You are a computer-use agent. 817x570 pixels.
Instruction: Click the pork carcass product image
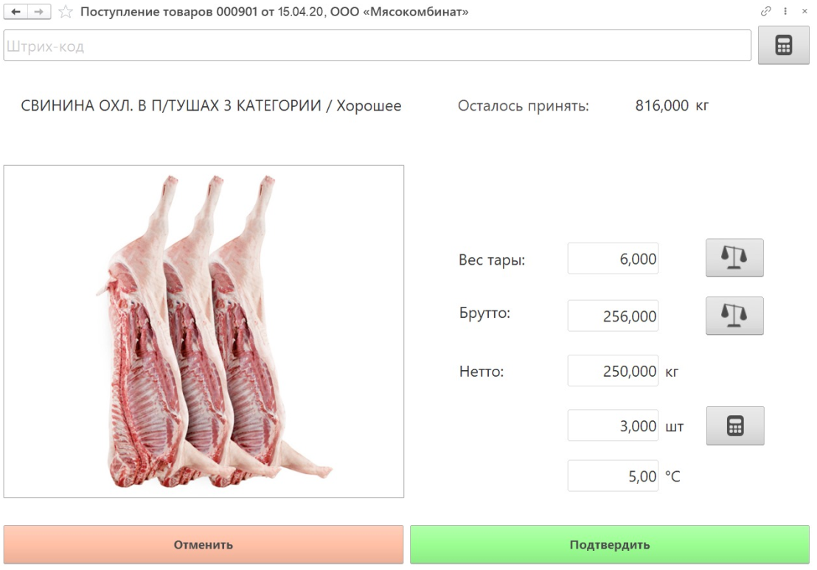tap(204, 331)
